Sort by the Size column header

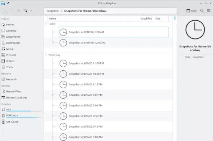point(158,18)
